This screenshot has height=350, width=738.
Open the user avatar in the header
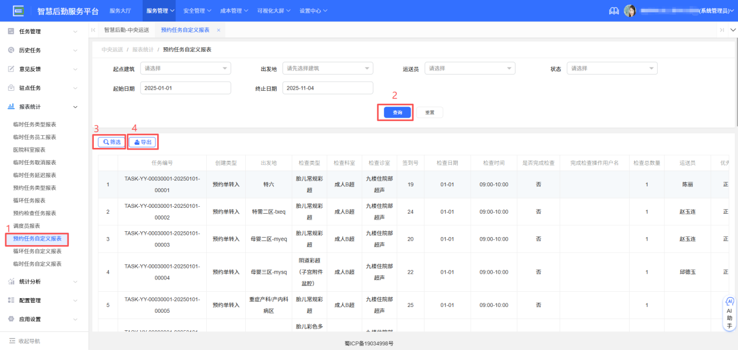(x=630, y=10)
